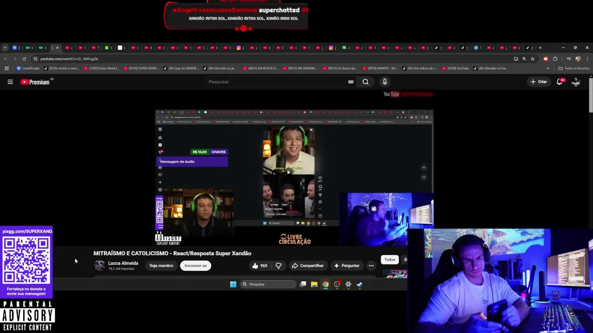Click the Chrome address bar URL
This screenshot has width=593, height=333.
coord(69,59)
